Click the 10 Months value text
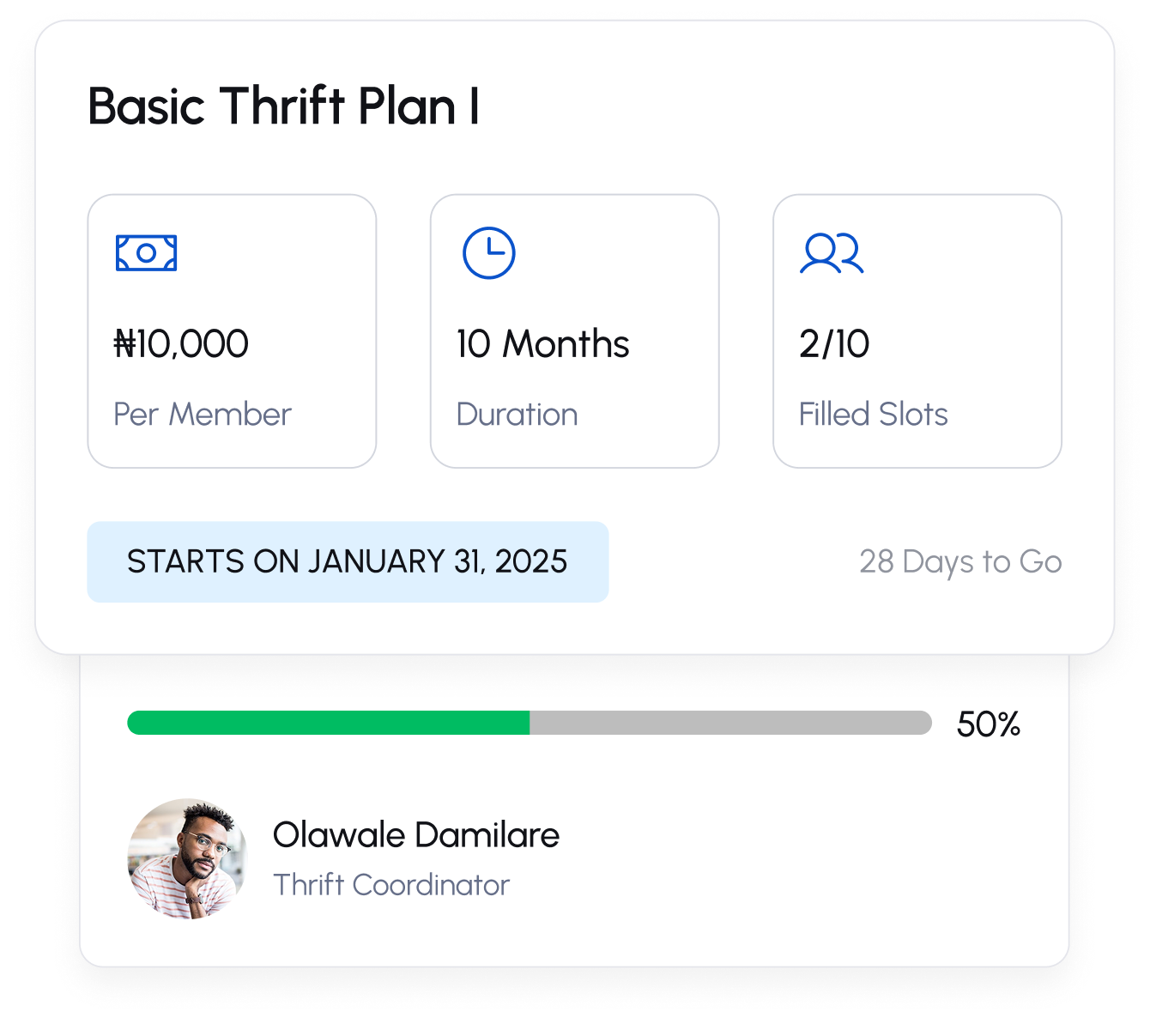Image resolution: width=1150 pixels, height=1018 pixels. [x=542, y=344]
